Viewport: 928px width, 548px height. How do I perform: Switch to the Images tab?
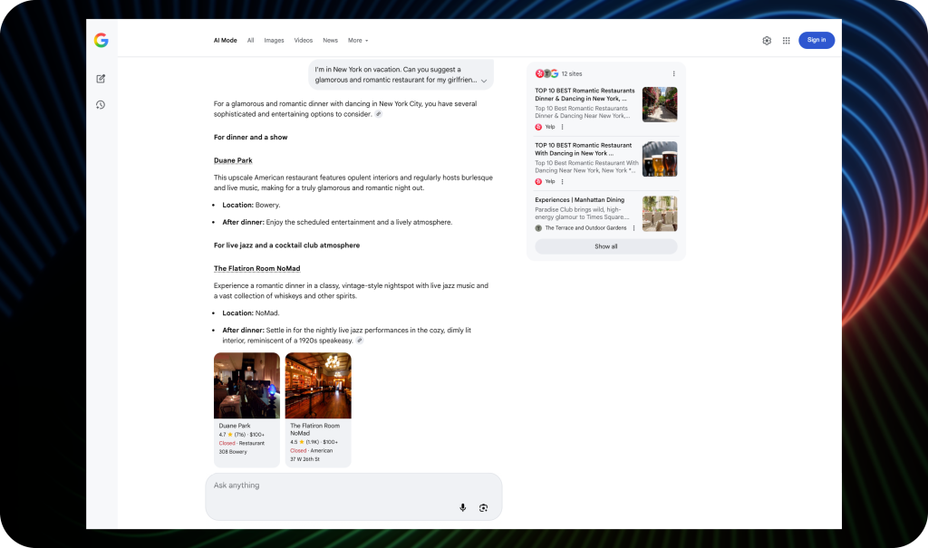tap(274, 40)
